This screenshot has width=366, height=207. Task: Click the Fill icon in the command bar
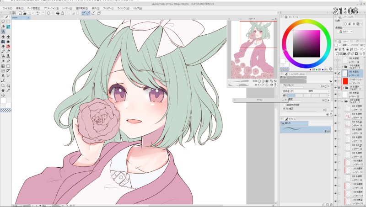tap(58, 13)
